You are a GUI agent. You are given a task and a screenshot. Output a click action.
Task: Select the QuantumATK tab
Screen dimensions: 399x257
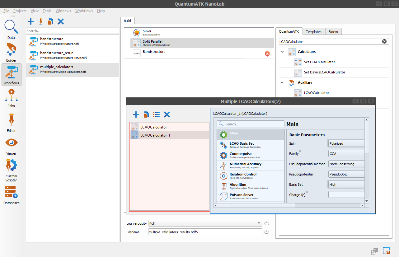289,31
